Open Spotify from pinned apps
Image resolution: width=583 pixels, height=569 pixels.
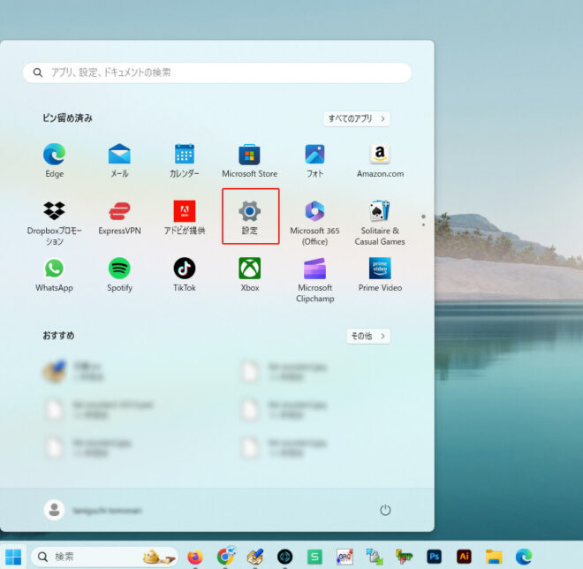click(119, 275)
